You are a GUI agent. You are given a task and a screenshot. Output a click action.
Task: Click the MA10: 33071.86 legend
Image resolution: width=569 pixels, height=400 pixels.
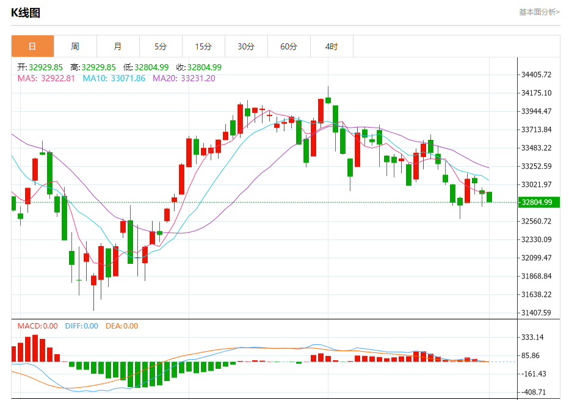coord(114,78)
